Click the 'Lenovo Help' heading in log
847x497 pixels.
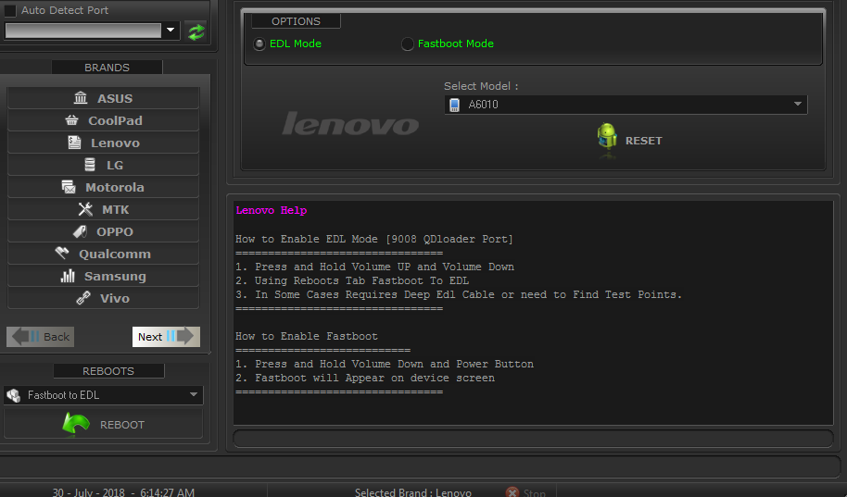272,210
